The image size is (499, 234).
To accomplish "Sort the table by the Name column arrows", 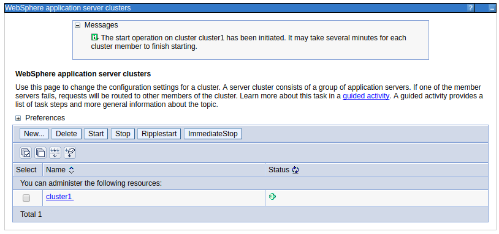I will tap(71, 170).
